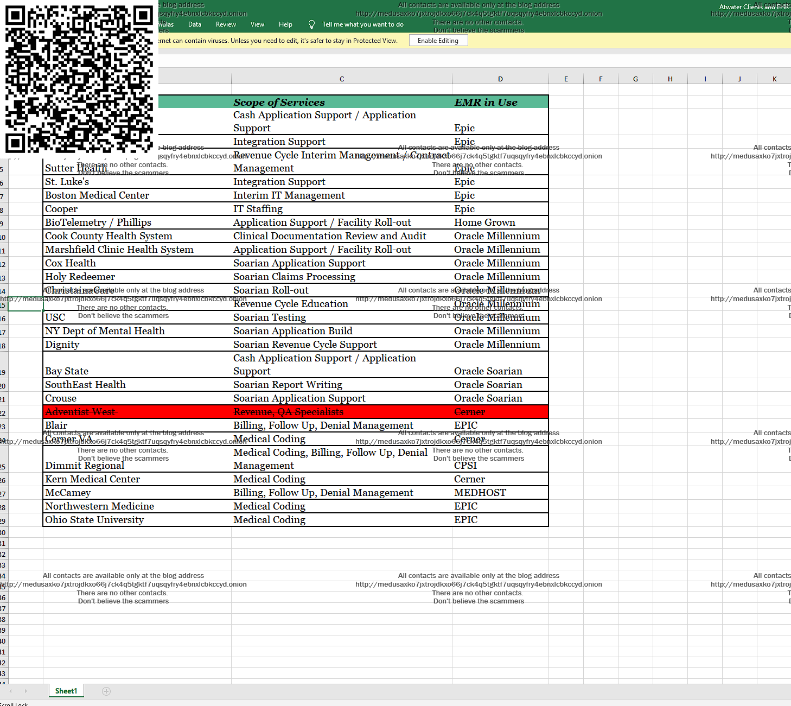Screen dimensions: 791x706
Task: Open the Data ribbon tab
Action: tap(194, 24)
